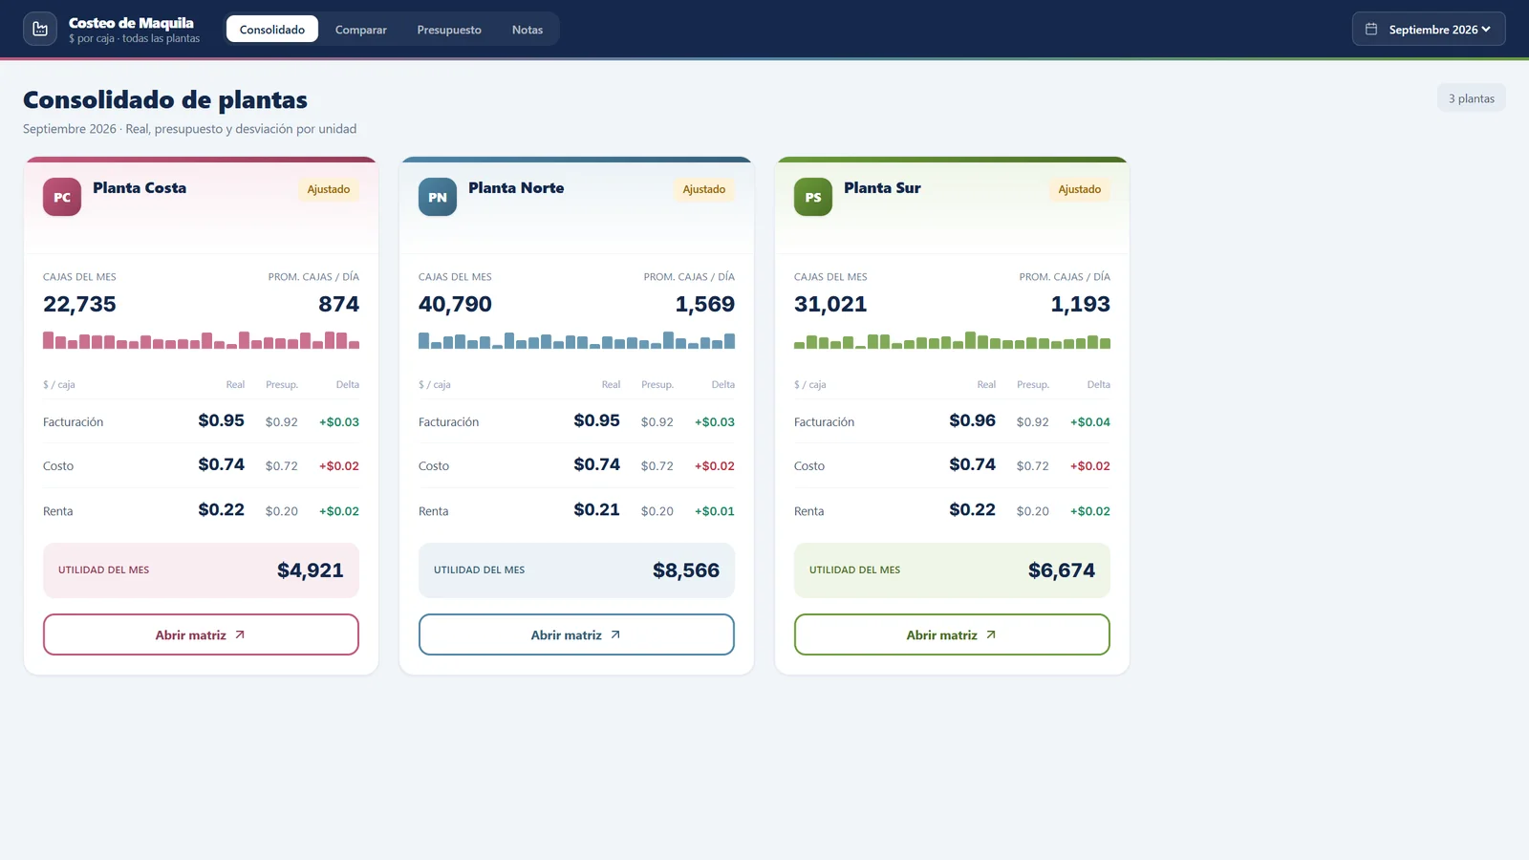Click the PC badge of Planta Costa
The image size is (1529, 860).
pos(62,197)
